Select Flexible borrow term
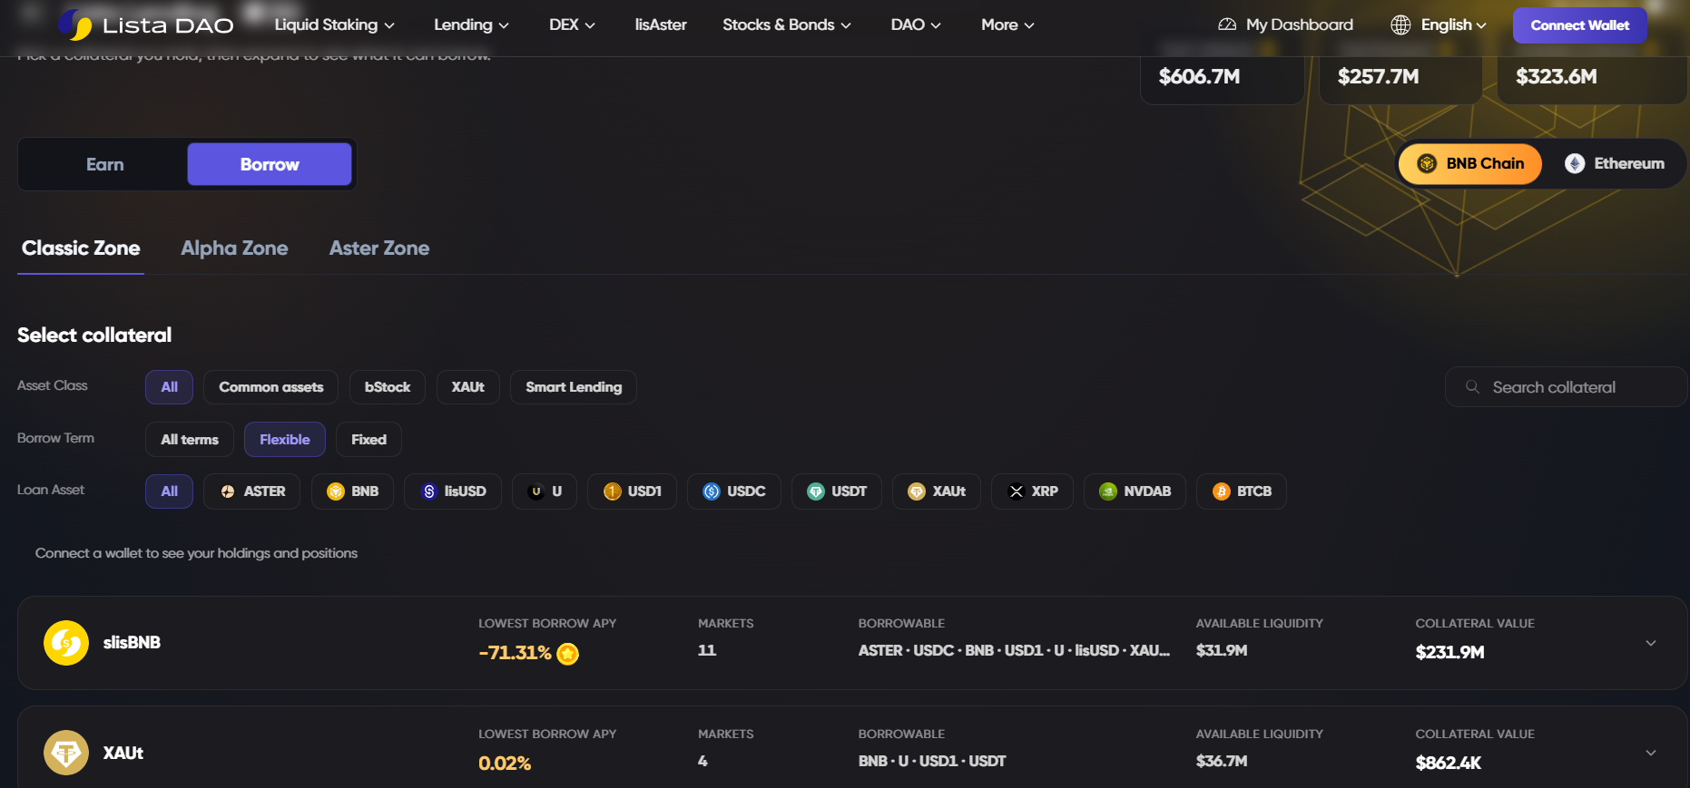This screenshot has height=788, width=1690. 285,440
